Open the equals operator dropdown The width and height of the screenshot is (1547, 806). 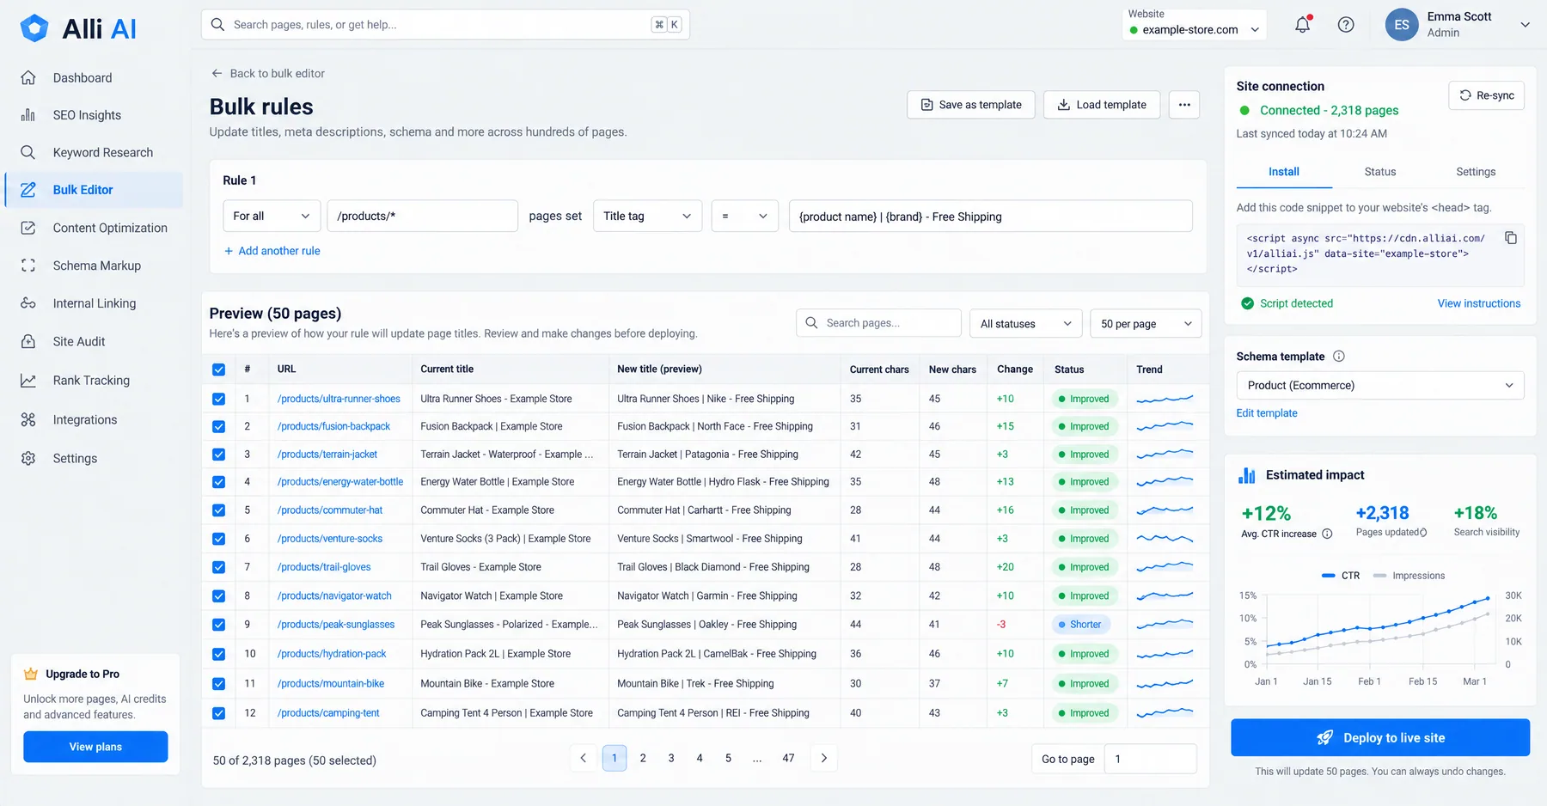(x=744, y=216)
